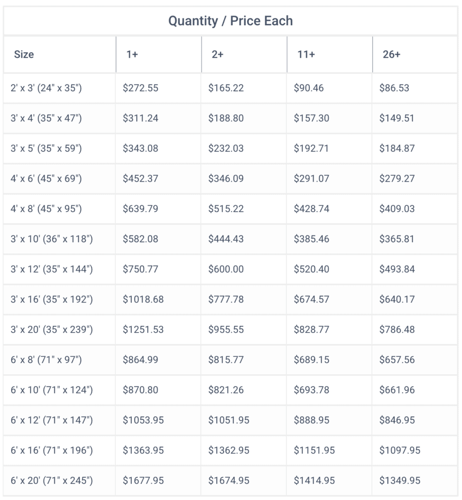Select the 2+ quantity column header
The width and height of the screenshot is (462, 500).
(217, 54)
